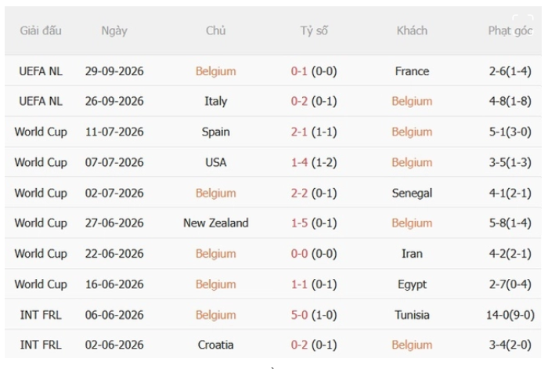The height and width of the screenshot is (369, 548).
Task: Click the 2-1 score of Spain match
Action: (x=299, y=132)
